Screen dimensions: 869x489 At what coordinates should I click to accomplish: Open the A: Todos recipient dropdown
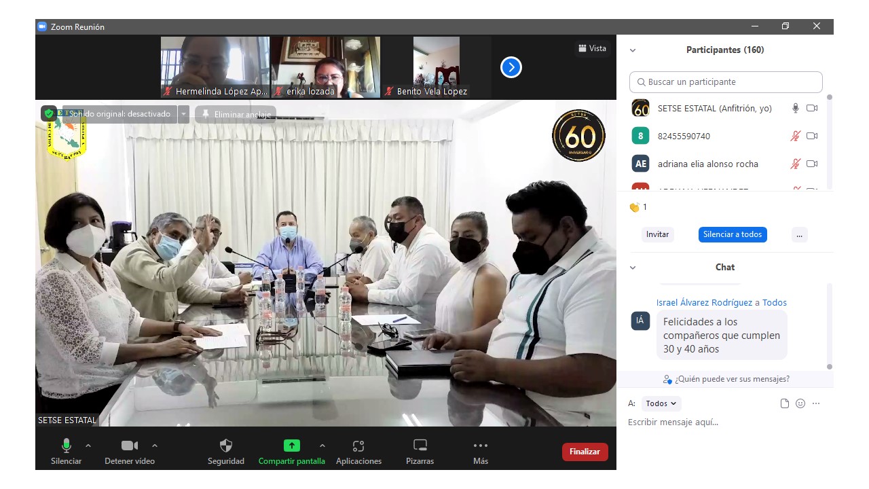tap(661, 403)
